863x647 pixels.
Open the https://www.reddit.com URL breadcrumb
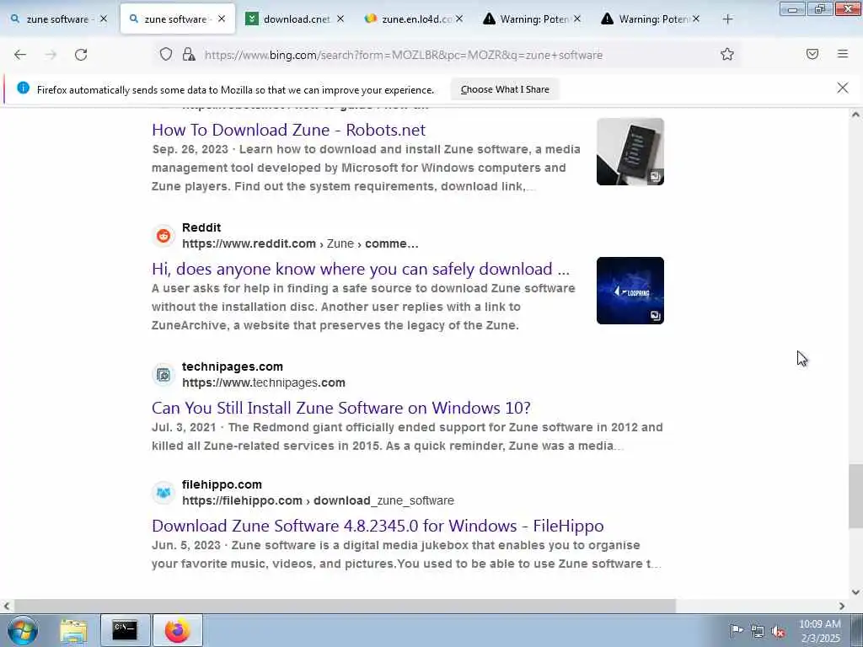(x=300, y=243)
